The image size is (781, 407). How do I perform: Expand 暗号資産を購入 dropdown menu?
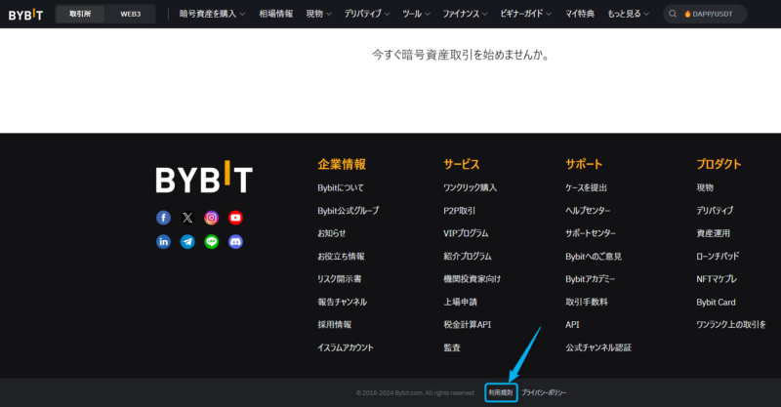pos(212,14)
